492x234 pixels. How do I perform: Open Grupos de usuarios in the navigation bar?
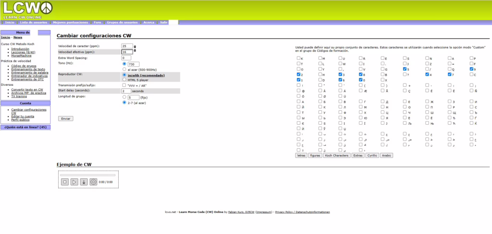[x=122, y=23]
